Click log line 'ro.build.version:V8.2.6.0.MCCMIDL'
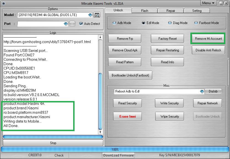Image resolution: width=230 pixels, height=159 pixels. [32, 95]
